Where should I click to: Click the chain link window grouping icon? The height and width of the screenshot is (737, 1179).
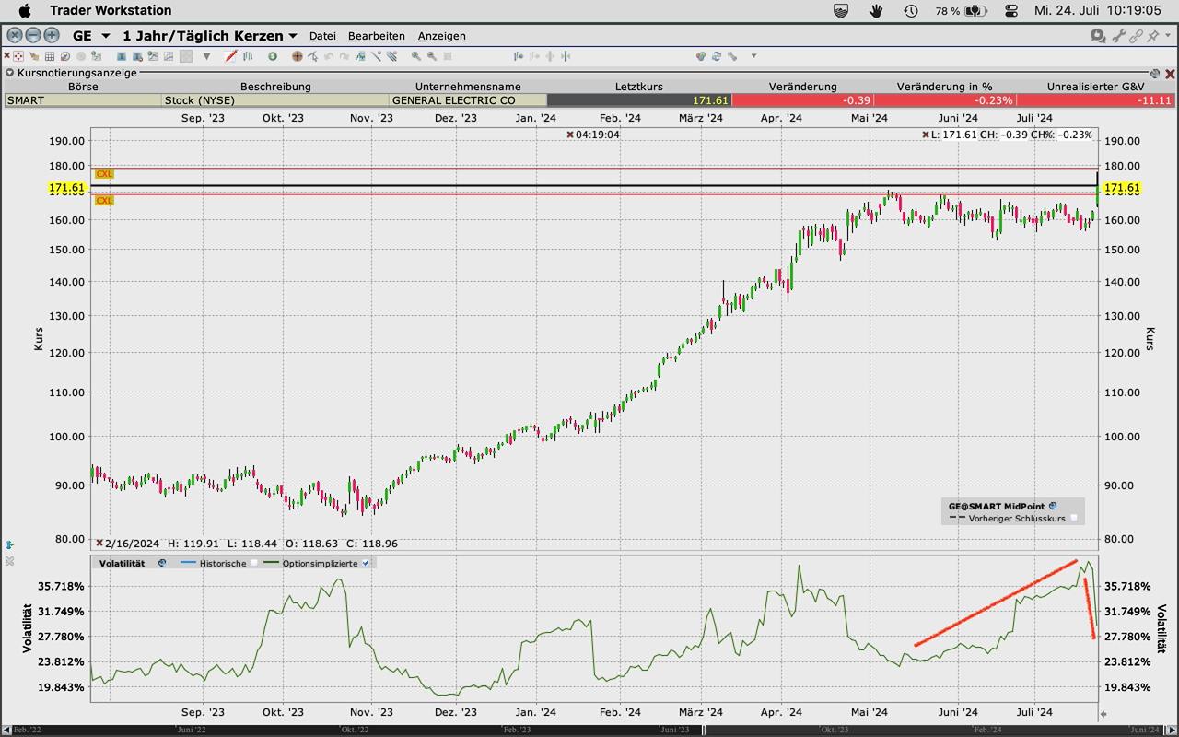click(x=1136, y=36)
